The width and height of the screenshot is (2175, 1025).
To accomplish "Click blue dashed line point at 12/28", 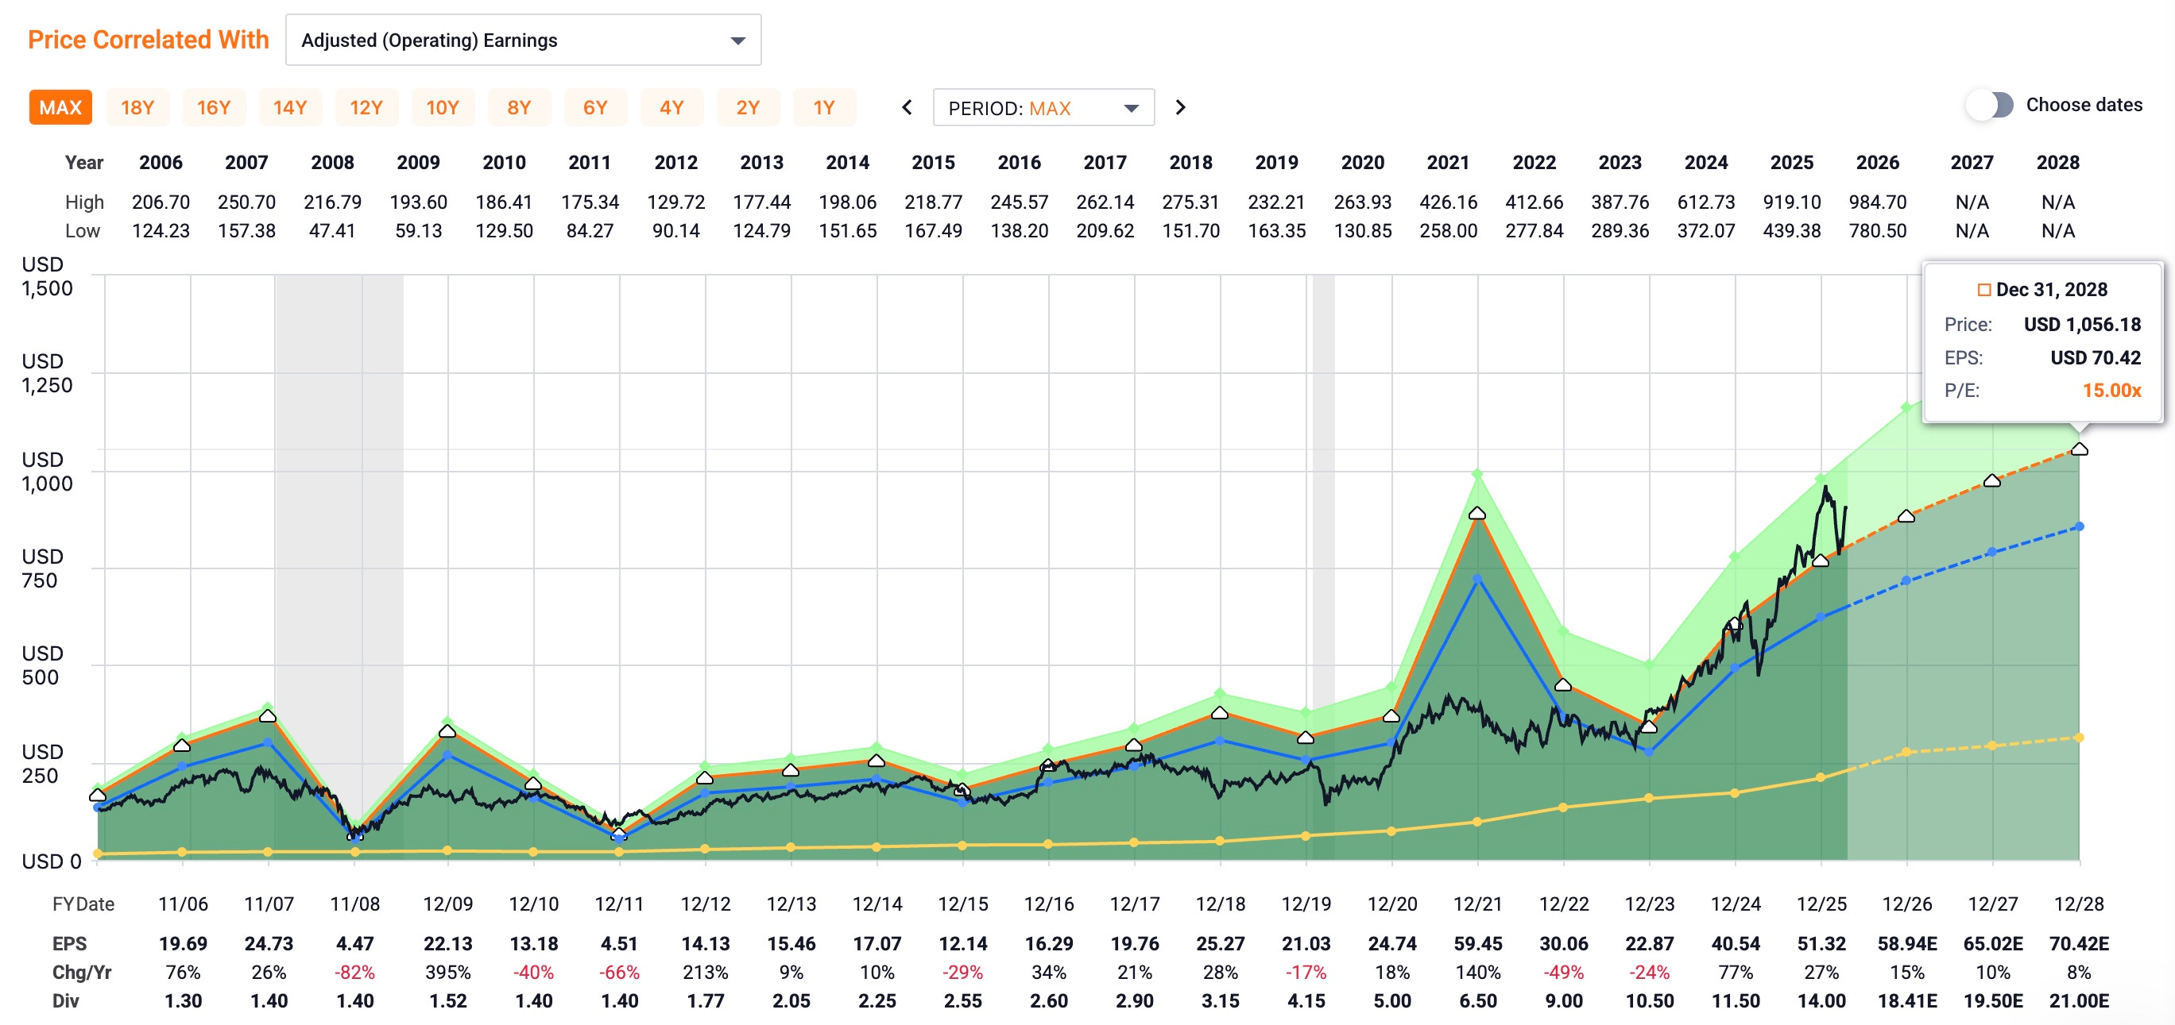I will [2079, 526].
